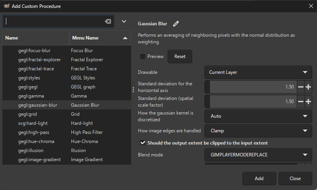
Task: Click the pencil edit icon beside Gaussian Blur
Action: point(176,24)
